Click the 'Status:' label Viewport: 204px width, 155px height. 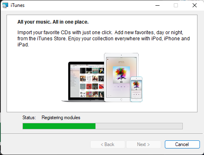pos(29,118)
